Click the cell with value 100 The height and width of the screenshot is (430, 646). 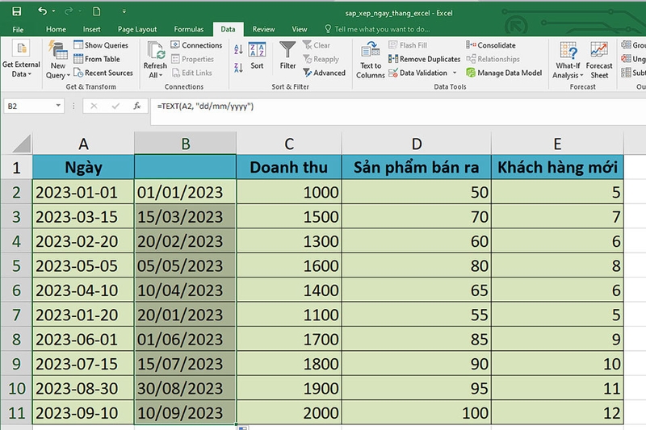[416, 413]
